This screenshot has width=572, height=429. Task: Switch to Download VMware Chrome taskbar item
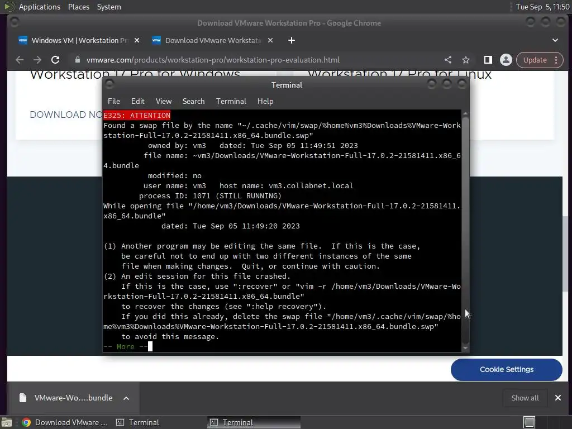(65, 422)
